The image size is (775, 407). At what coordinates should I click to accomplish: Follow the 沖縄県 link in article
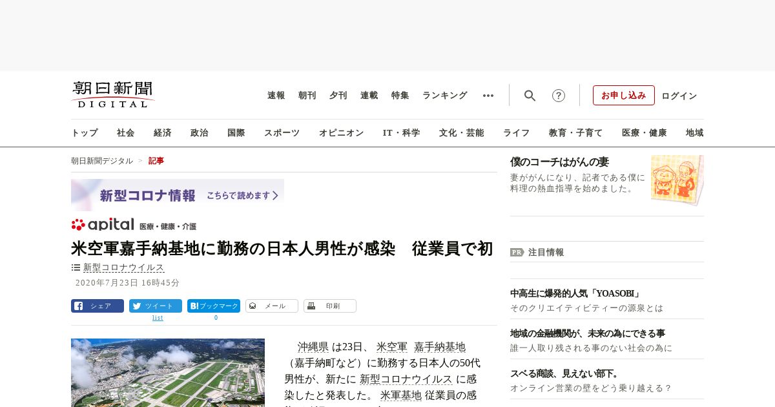point(313,347)
